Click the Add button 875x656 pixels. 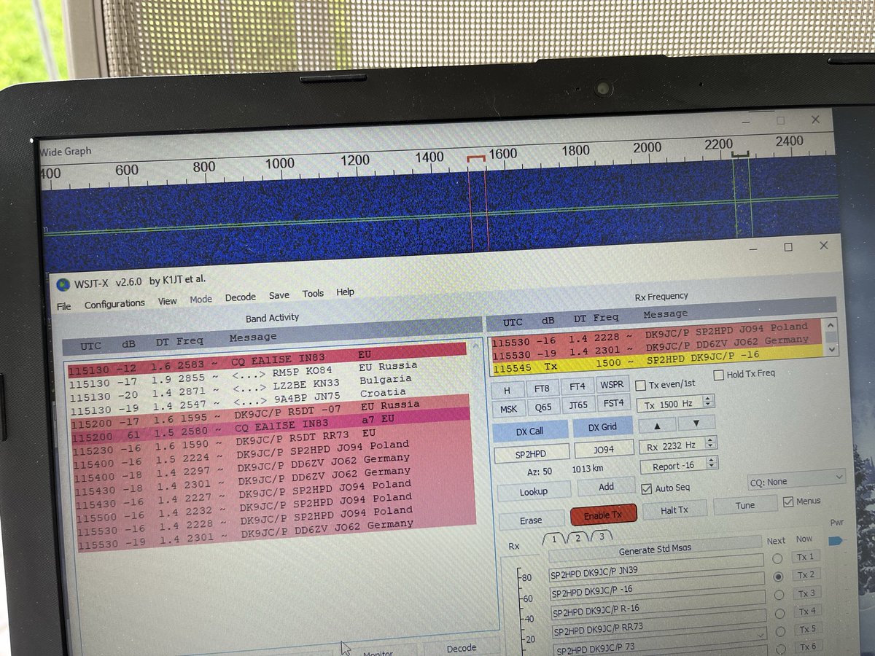pyautogui.click(x=606, y=487)
